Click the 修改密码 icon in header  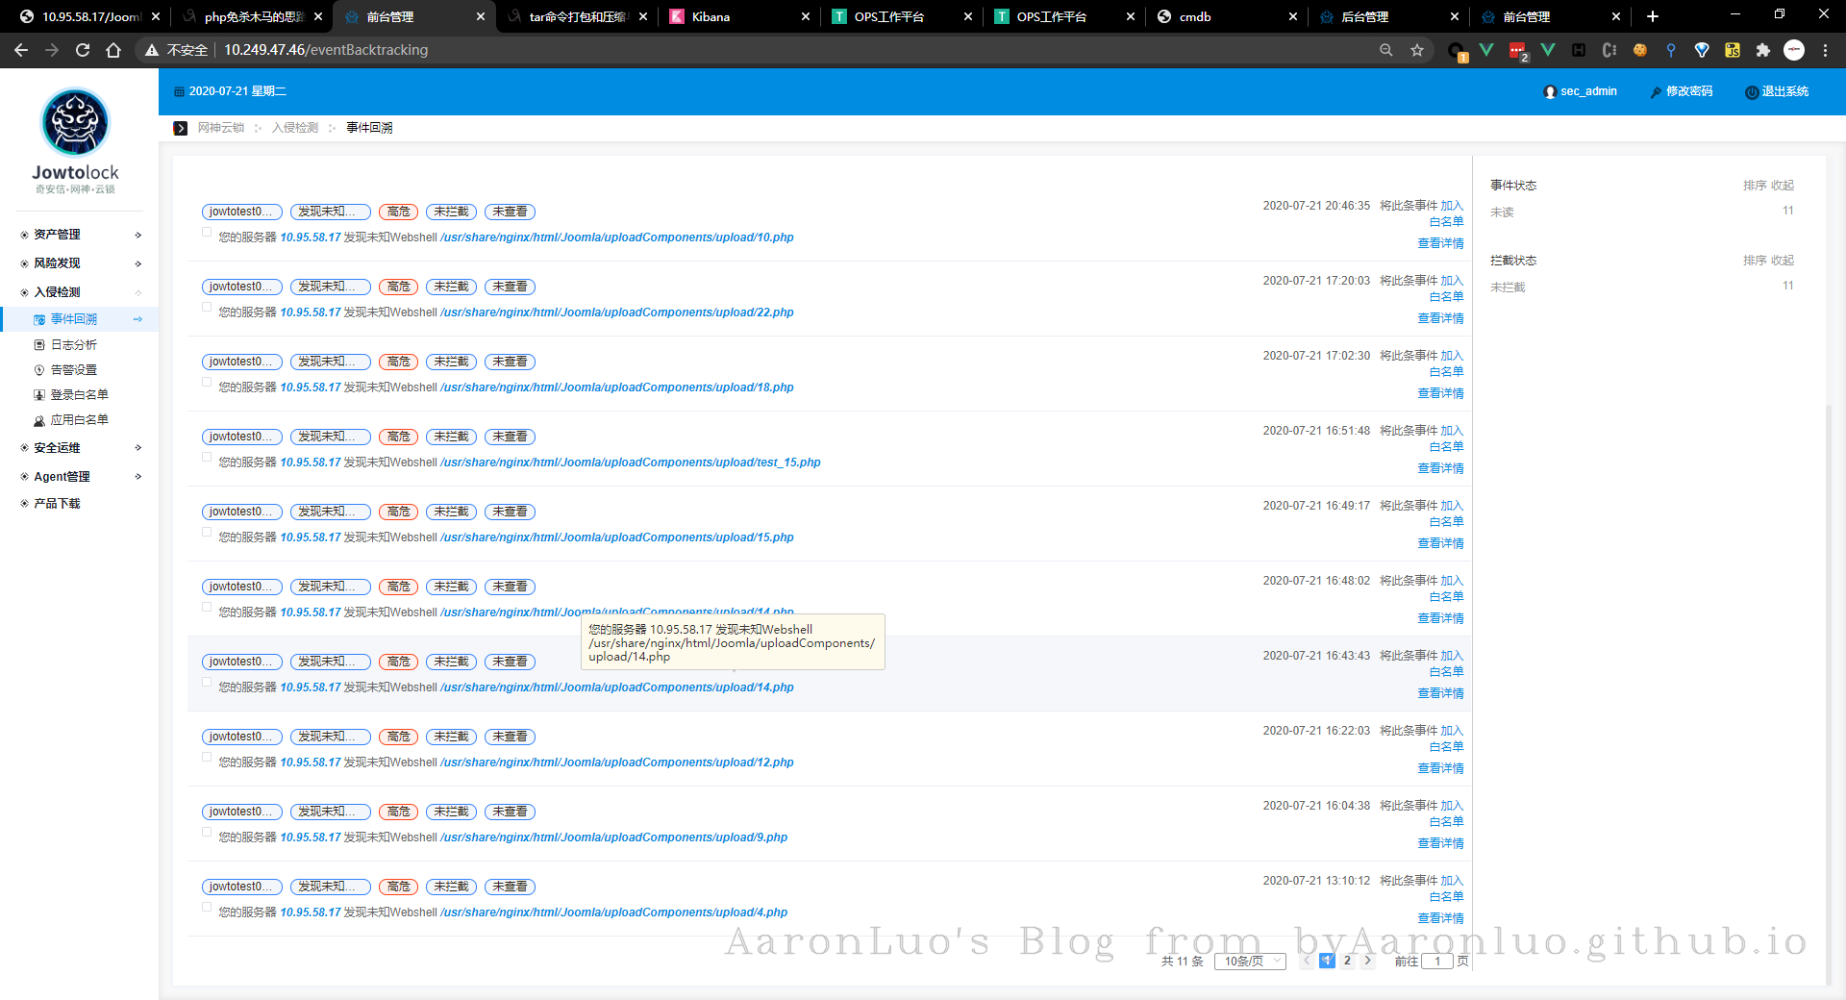click(x=1656, y=92)
